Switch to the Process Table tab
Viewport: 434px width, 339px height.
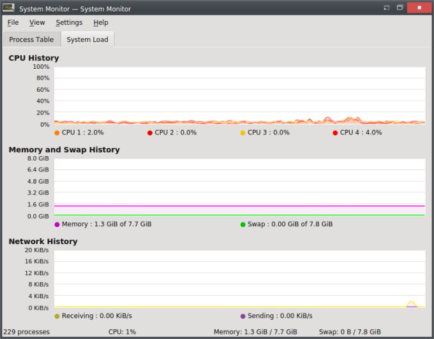31,40
